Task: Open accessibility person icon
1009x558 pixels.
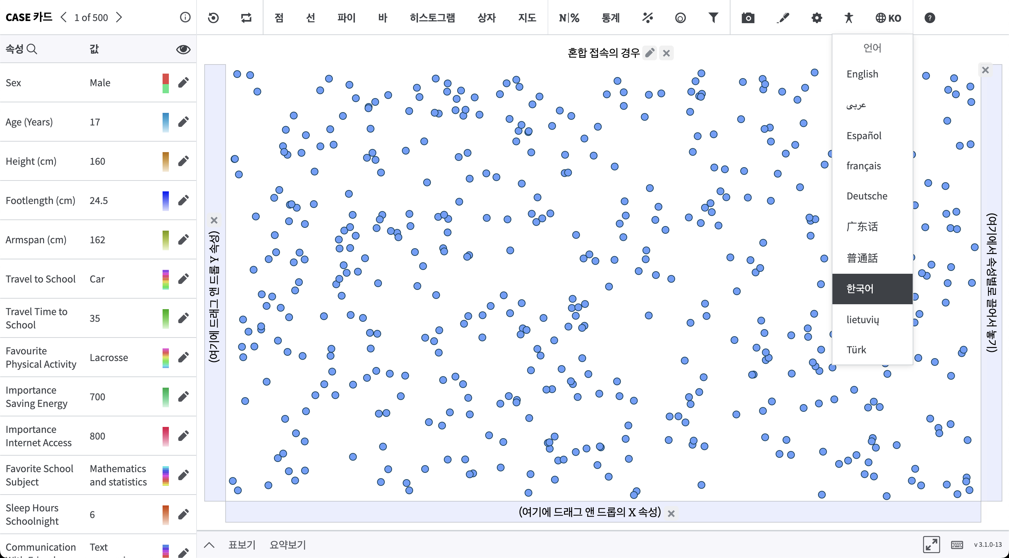Action: [x=849, y=18]
